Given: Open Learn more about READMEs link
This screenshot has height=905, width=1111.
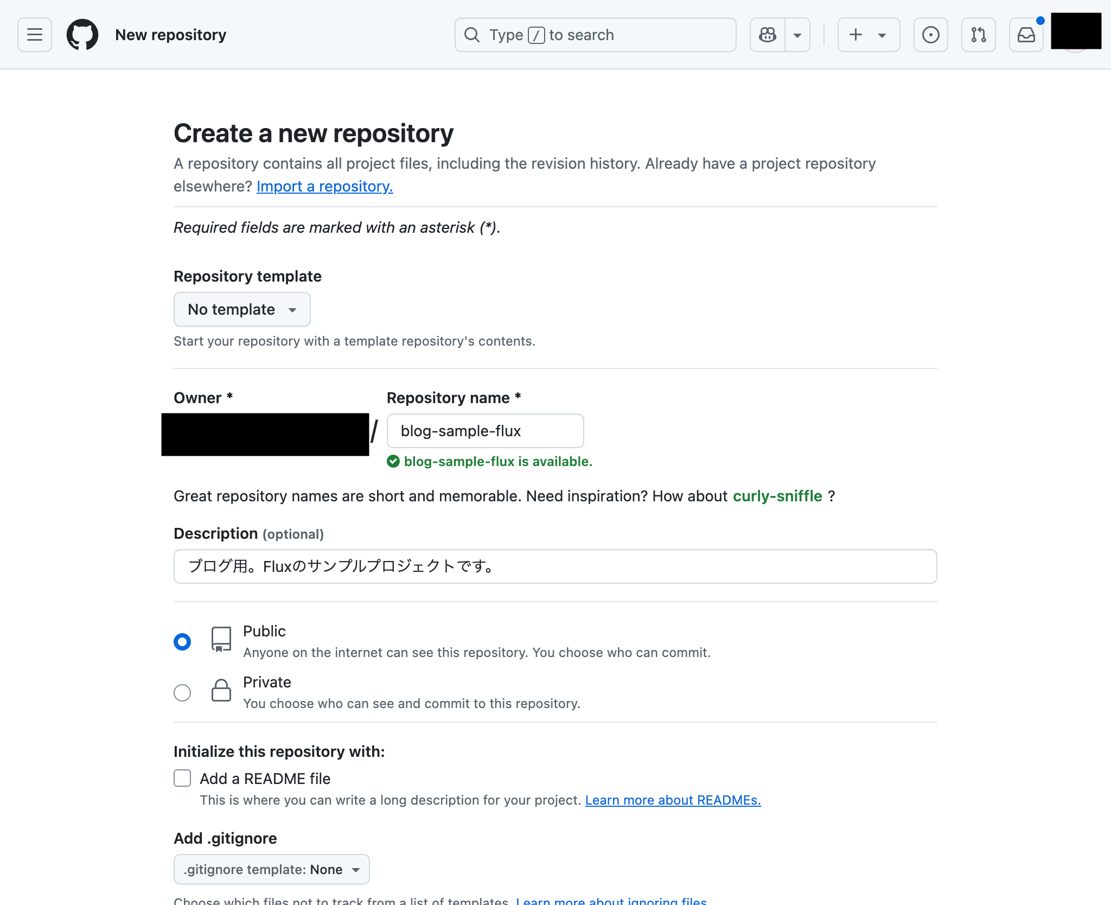Looking at the screenshot, I should click(673, 800).
